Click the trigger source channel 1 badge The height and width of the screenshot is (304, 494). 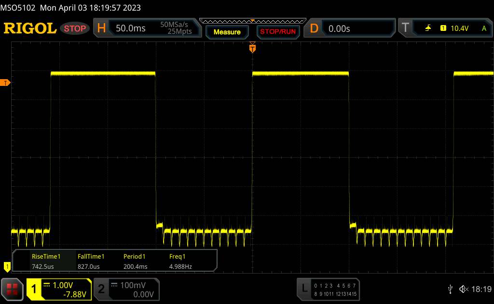[443, 28]
